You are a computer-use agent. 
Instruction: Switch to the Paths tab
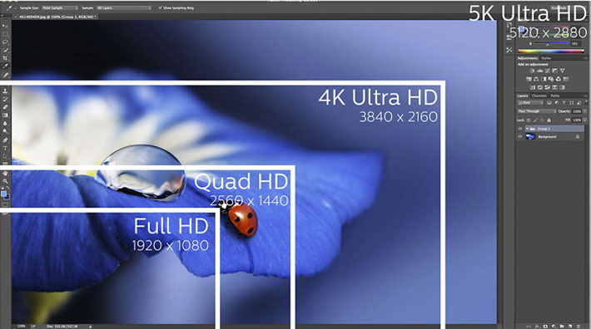pyautogui.click(x=555, y=96)
